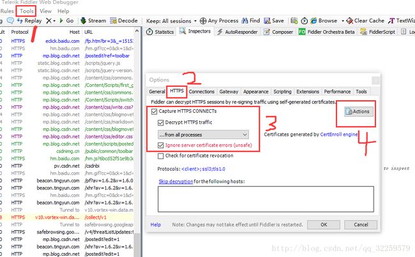Screen dimensions: 415x257
Task: Click the Find binoculars button
Action: [251, 20]
